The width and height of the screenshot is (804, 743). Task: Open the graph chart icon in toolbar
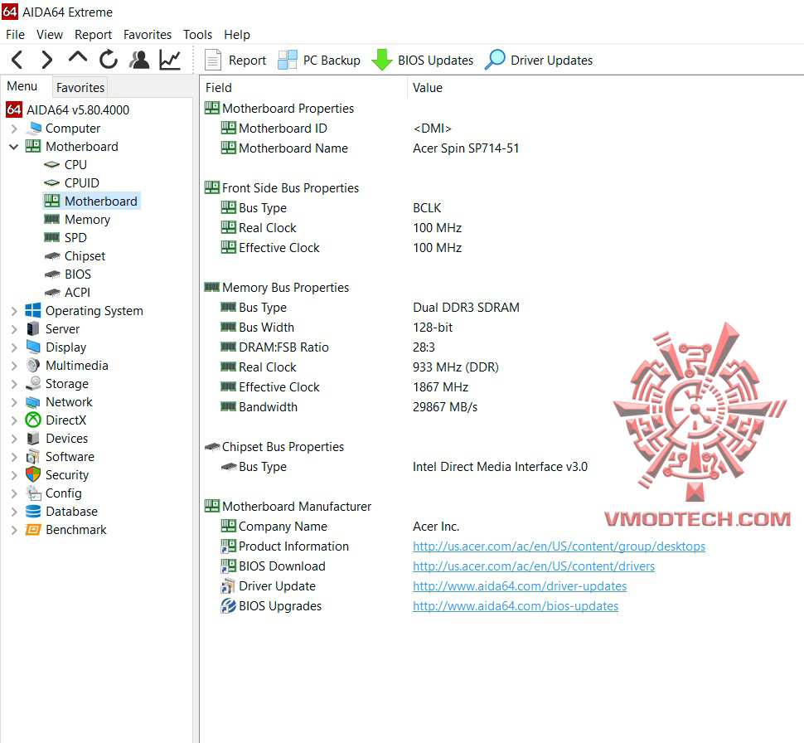(170, 60)
